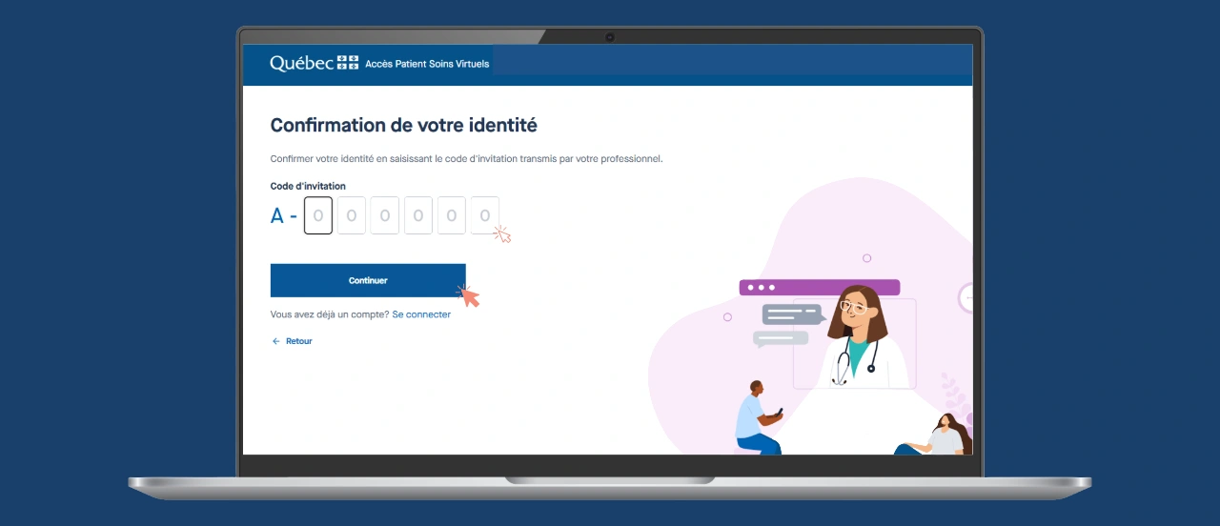Focus the first invitation code digit box
The height and width of the screenshot is (526, 1220).
318,215
